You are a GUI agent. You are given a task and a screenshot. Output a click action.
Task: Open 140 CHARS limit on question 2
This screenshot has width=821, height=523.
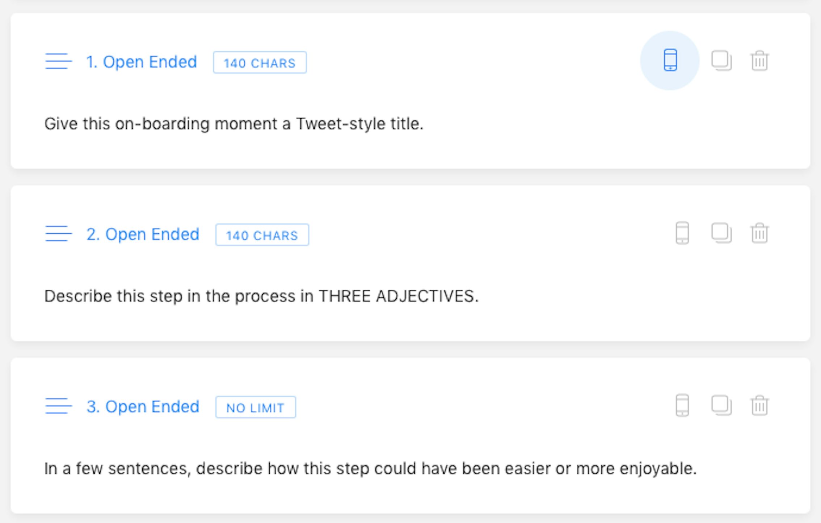pyautogui.click(x=262, y=235)
